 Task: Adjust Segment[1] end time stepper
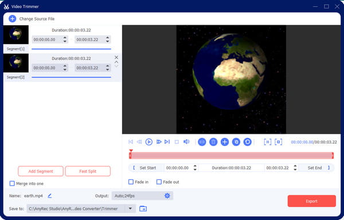coord(108,39)
